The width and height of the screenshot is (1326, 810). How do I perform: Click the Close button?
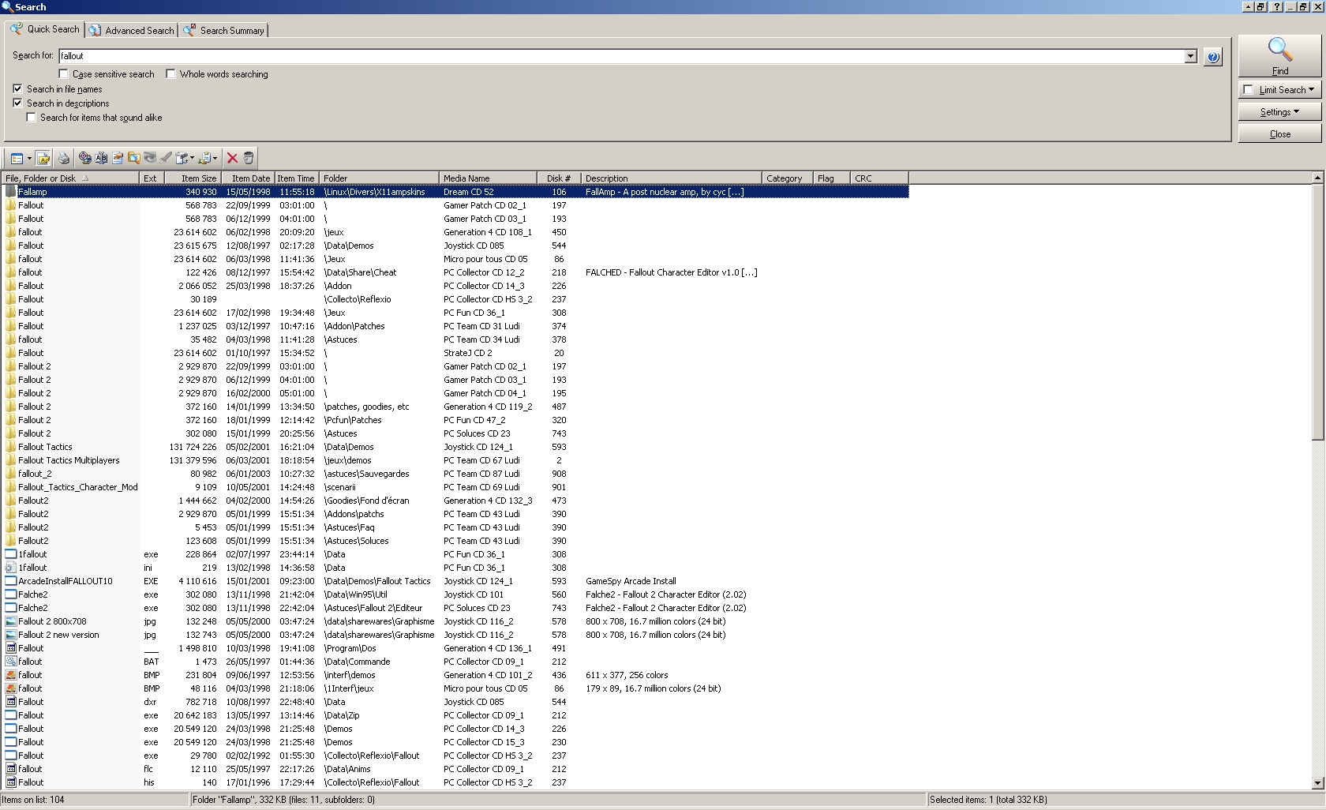tap(1279, 134)
